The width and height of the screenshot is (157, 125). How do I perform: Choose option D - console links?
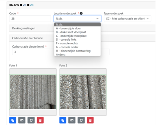(x=78, y=40)
